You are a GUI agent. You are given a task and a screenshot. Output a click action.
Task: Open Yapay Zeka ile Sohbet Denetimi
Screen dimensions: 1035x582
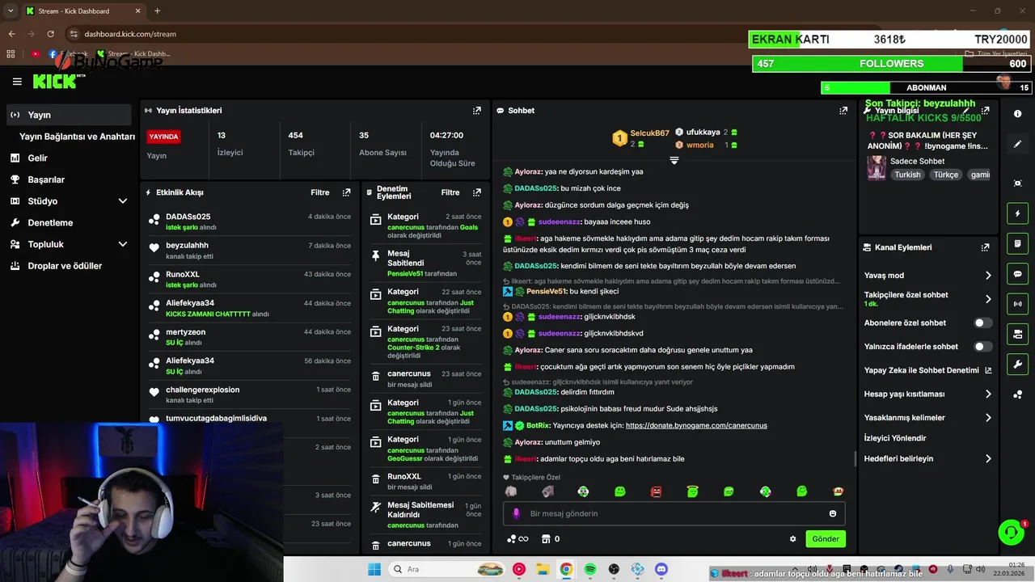point(927,370)
